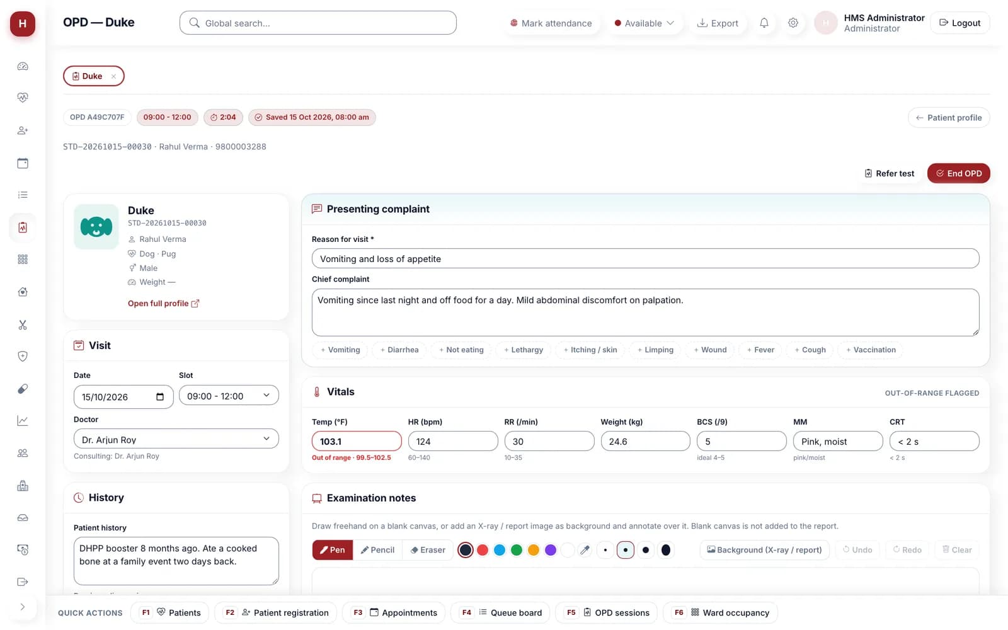Open the scissors surgery icon in sidebar
This screenshot has width=1008, height=630.
(x=23, y=325)
